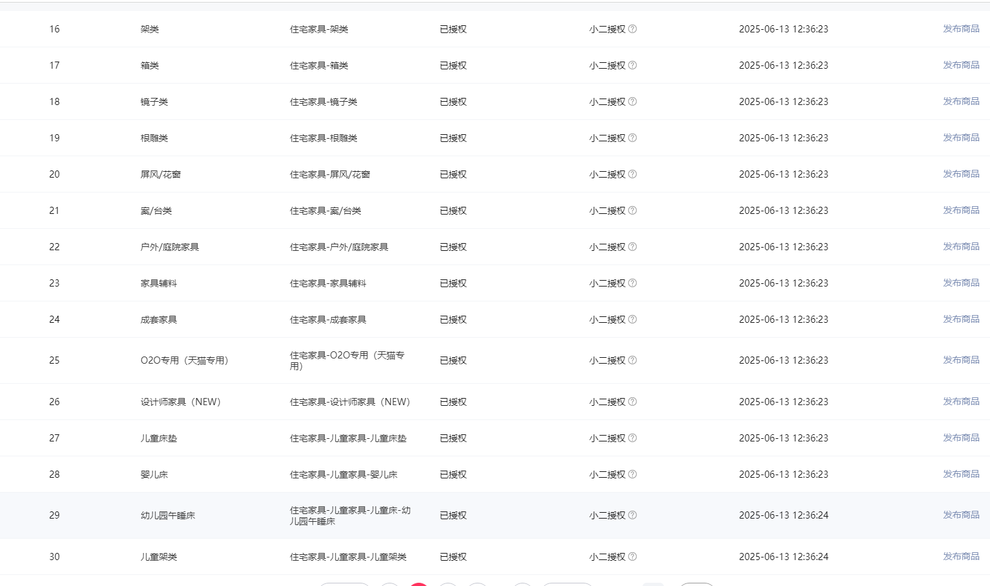Screen dimensions: 990x586
Task: Click 小二授权 help icon in 幼儿园午睡床 row
Action: (632, 515)
